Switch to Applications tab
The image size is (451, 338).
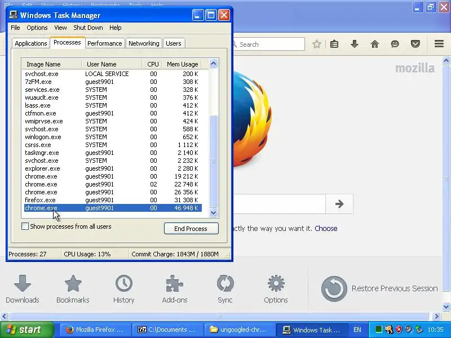pyautogui.click(x=31, y=43)
